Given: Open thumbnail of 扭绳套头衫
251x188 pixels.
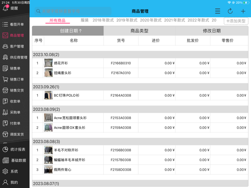Looking at the screenshot, I should pos(48,73).
